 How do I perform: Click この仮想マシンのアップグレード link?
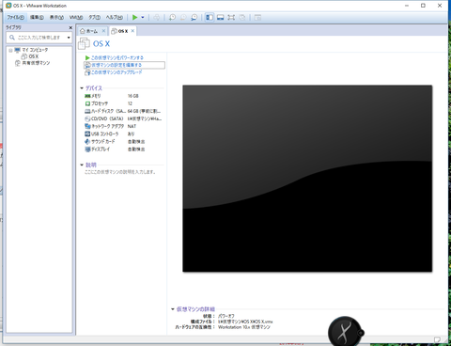117,72
